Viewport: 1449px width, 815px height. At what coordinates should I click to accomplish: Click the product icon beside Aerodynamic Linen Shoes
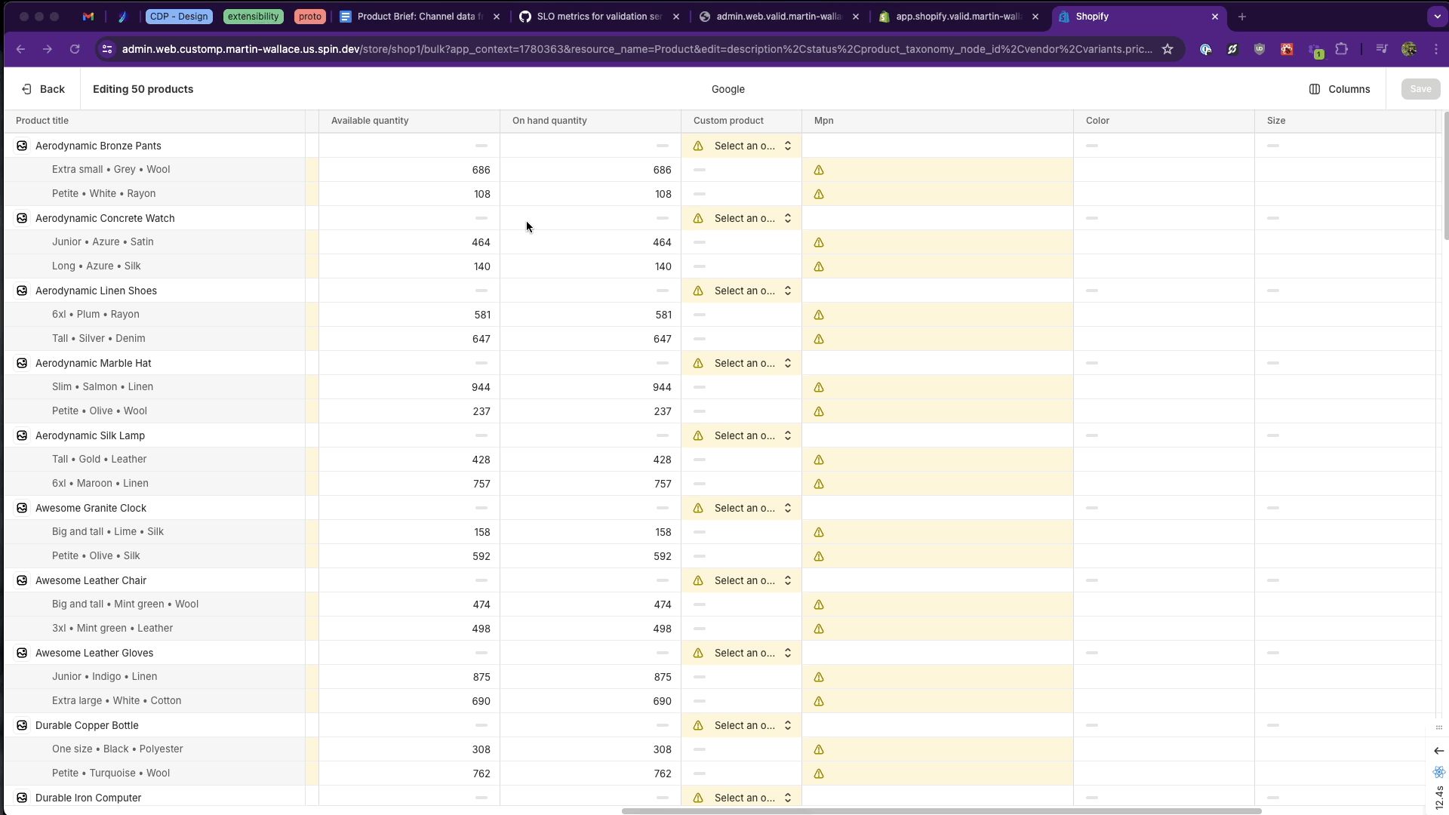tap(22, 291)
